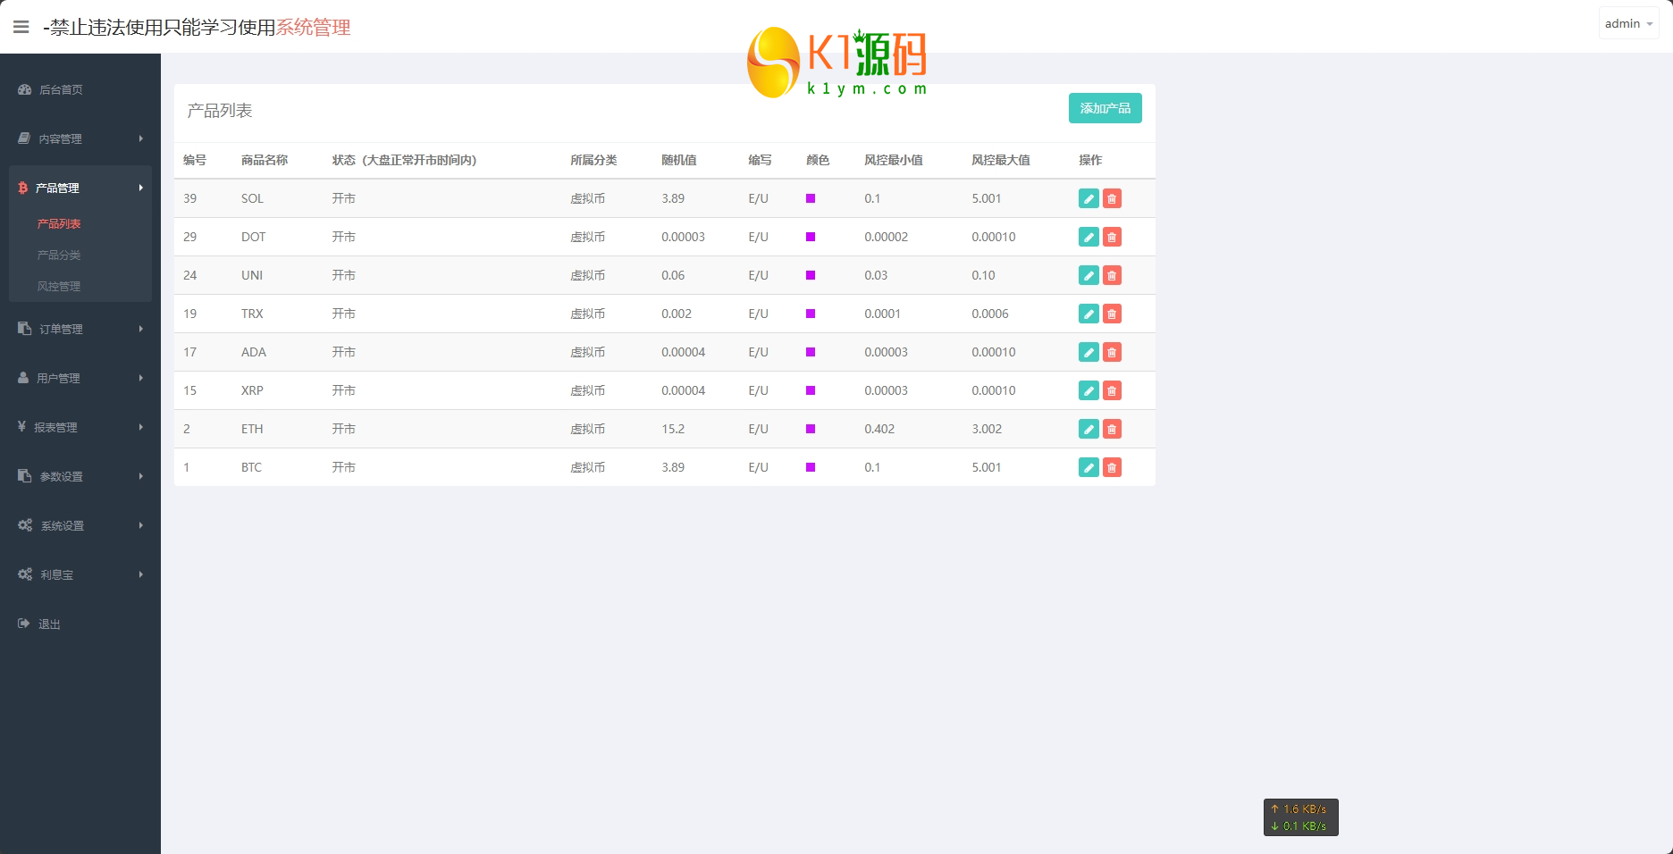Click the delete icon for XRP
This screenshot has width=1673, height=854.
1112,390
